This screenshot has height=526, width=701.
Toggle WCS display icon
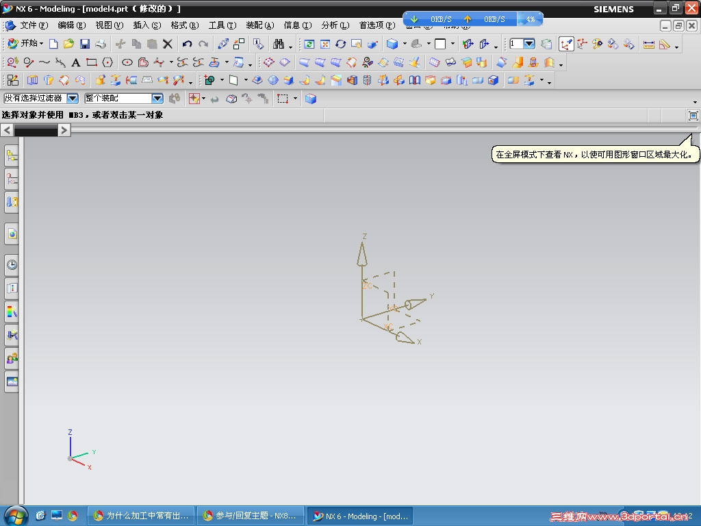[566, 44]
